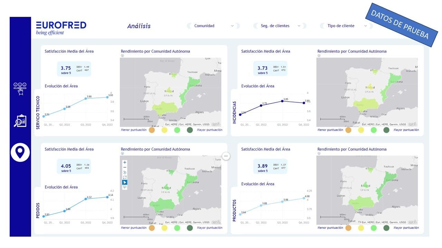This screenshot has width=442, height=248.
Task: Click the Análisis page title
Action: point(139,26)
